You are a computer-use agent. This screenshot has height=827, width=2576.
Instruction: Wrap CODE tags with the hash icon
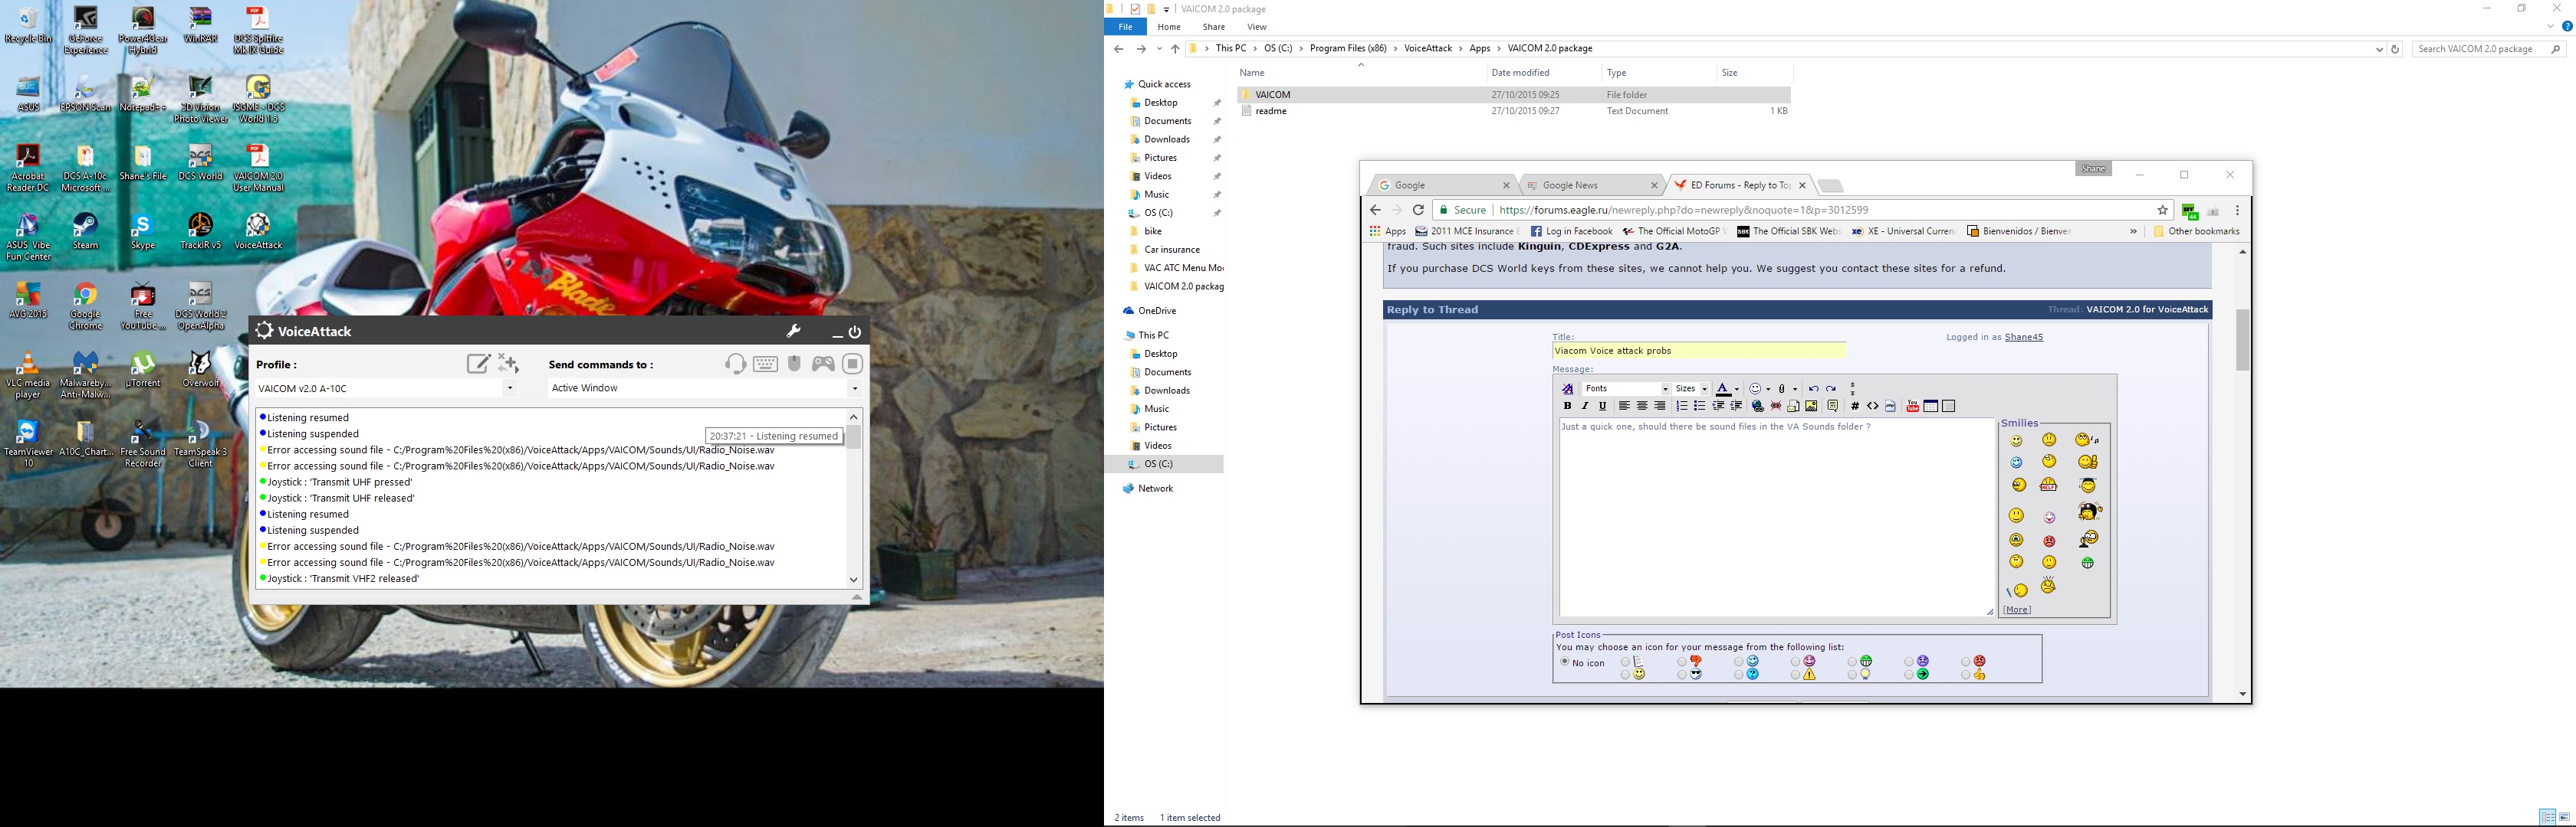tap(1856, 407)
